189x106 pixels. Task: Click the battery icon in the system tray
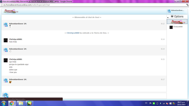[x=157, y=103]
